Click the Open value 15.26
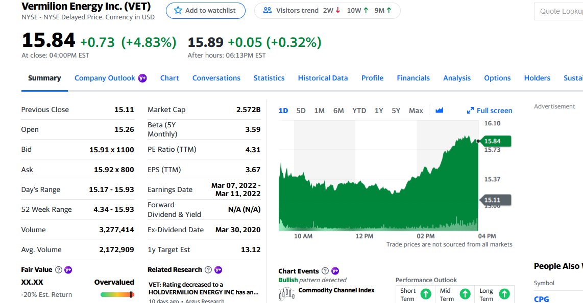 (124, 129)
